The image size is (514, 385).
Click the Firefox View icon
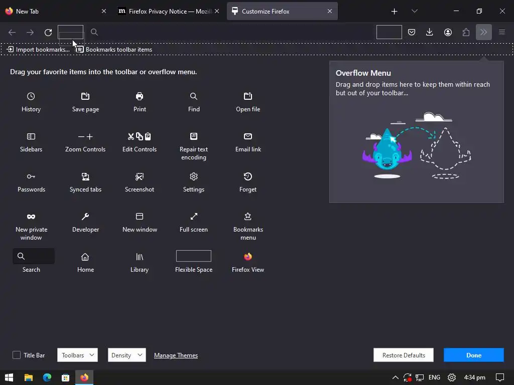point(248,257)
